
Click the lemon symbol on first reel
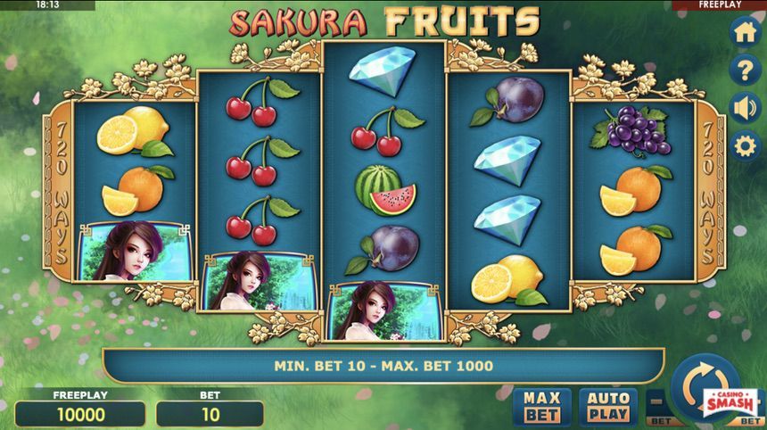tap(135, 131)
